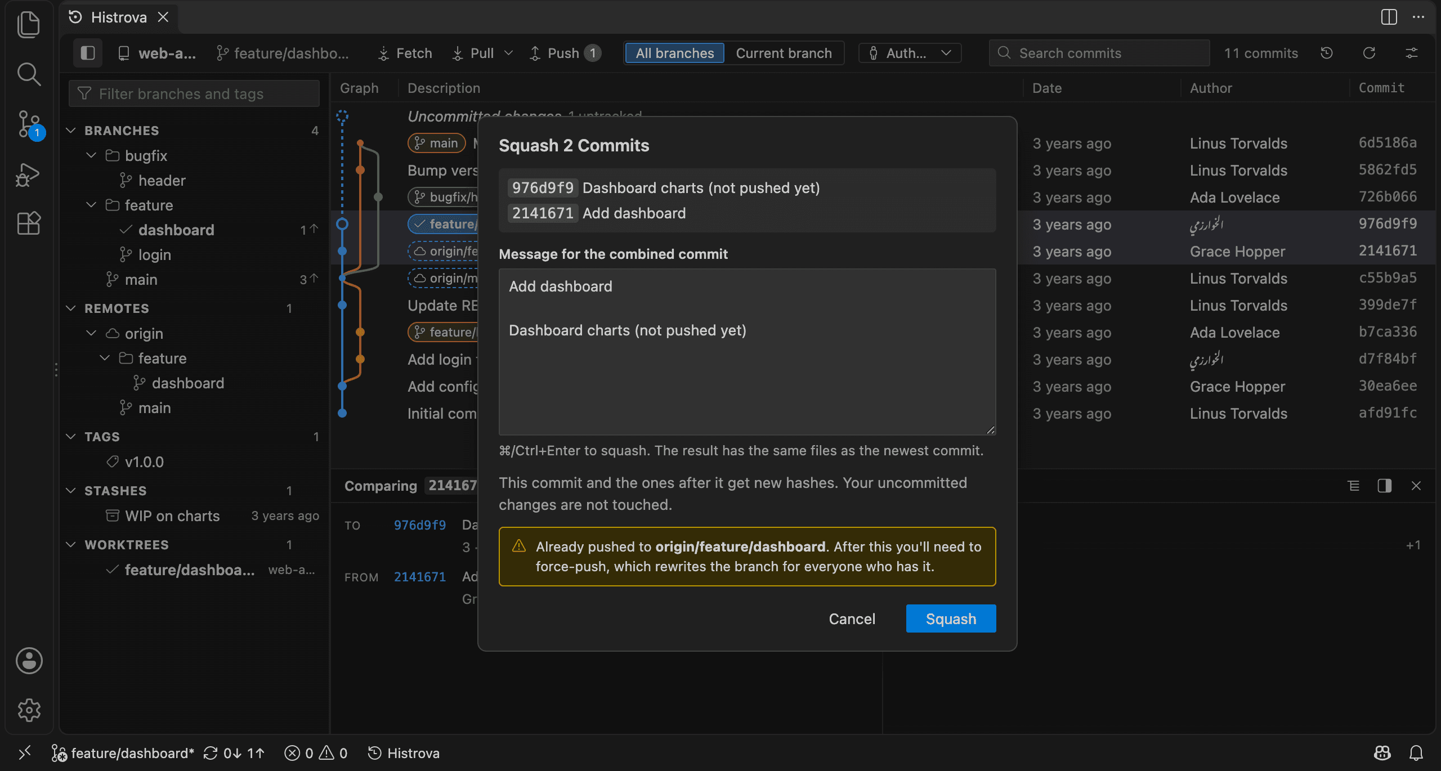Image resolution: width=1441 pixels, height=771 pixels.
Task: Open the Pull dropdown arrow
Action: pyautogui.click(x=508, y=53)
